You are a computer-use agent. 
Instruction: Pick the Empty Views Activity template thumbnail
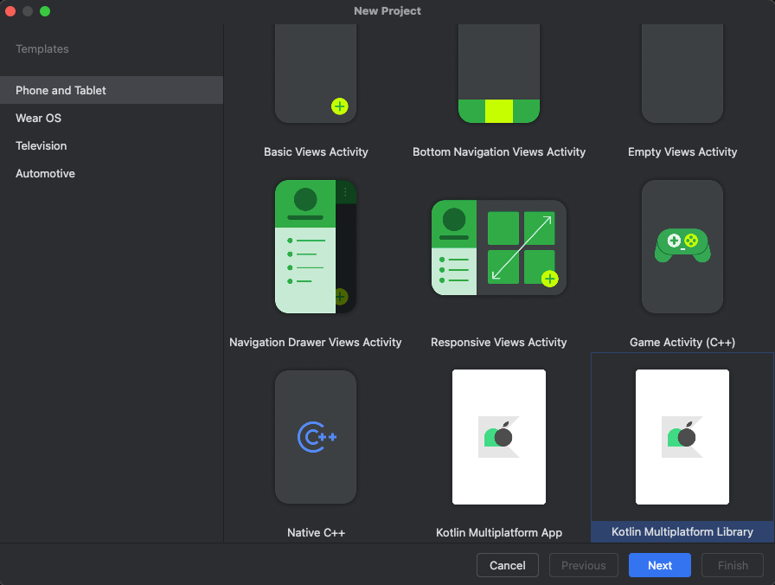tap(682, 74)
